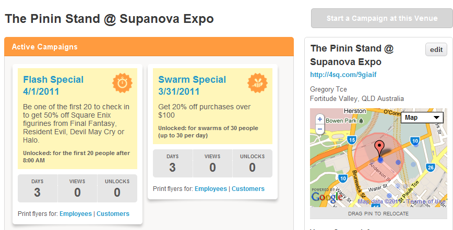Zoom in on the map

click(319, 118)
